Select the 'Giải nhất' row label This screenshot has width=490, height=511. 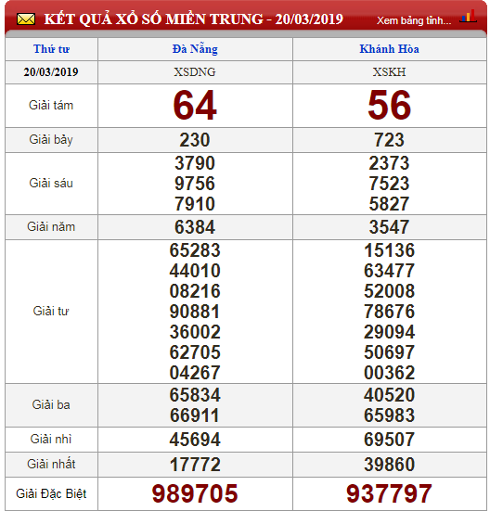click(x=51, y=464)
